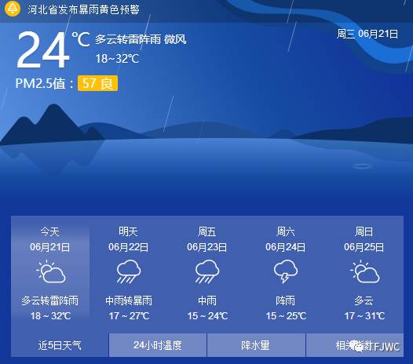413x364 pixels.
Task: Switch to the 24小时温度 tab
Action: point(158,345)
